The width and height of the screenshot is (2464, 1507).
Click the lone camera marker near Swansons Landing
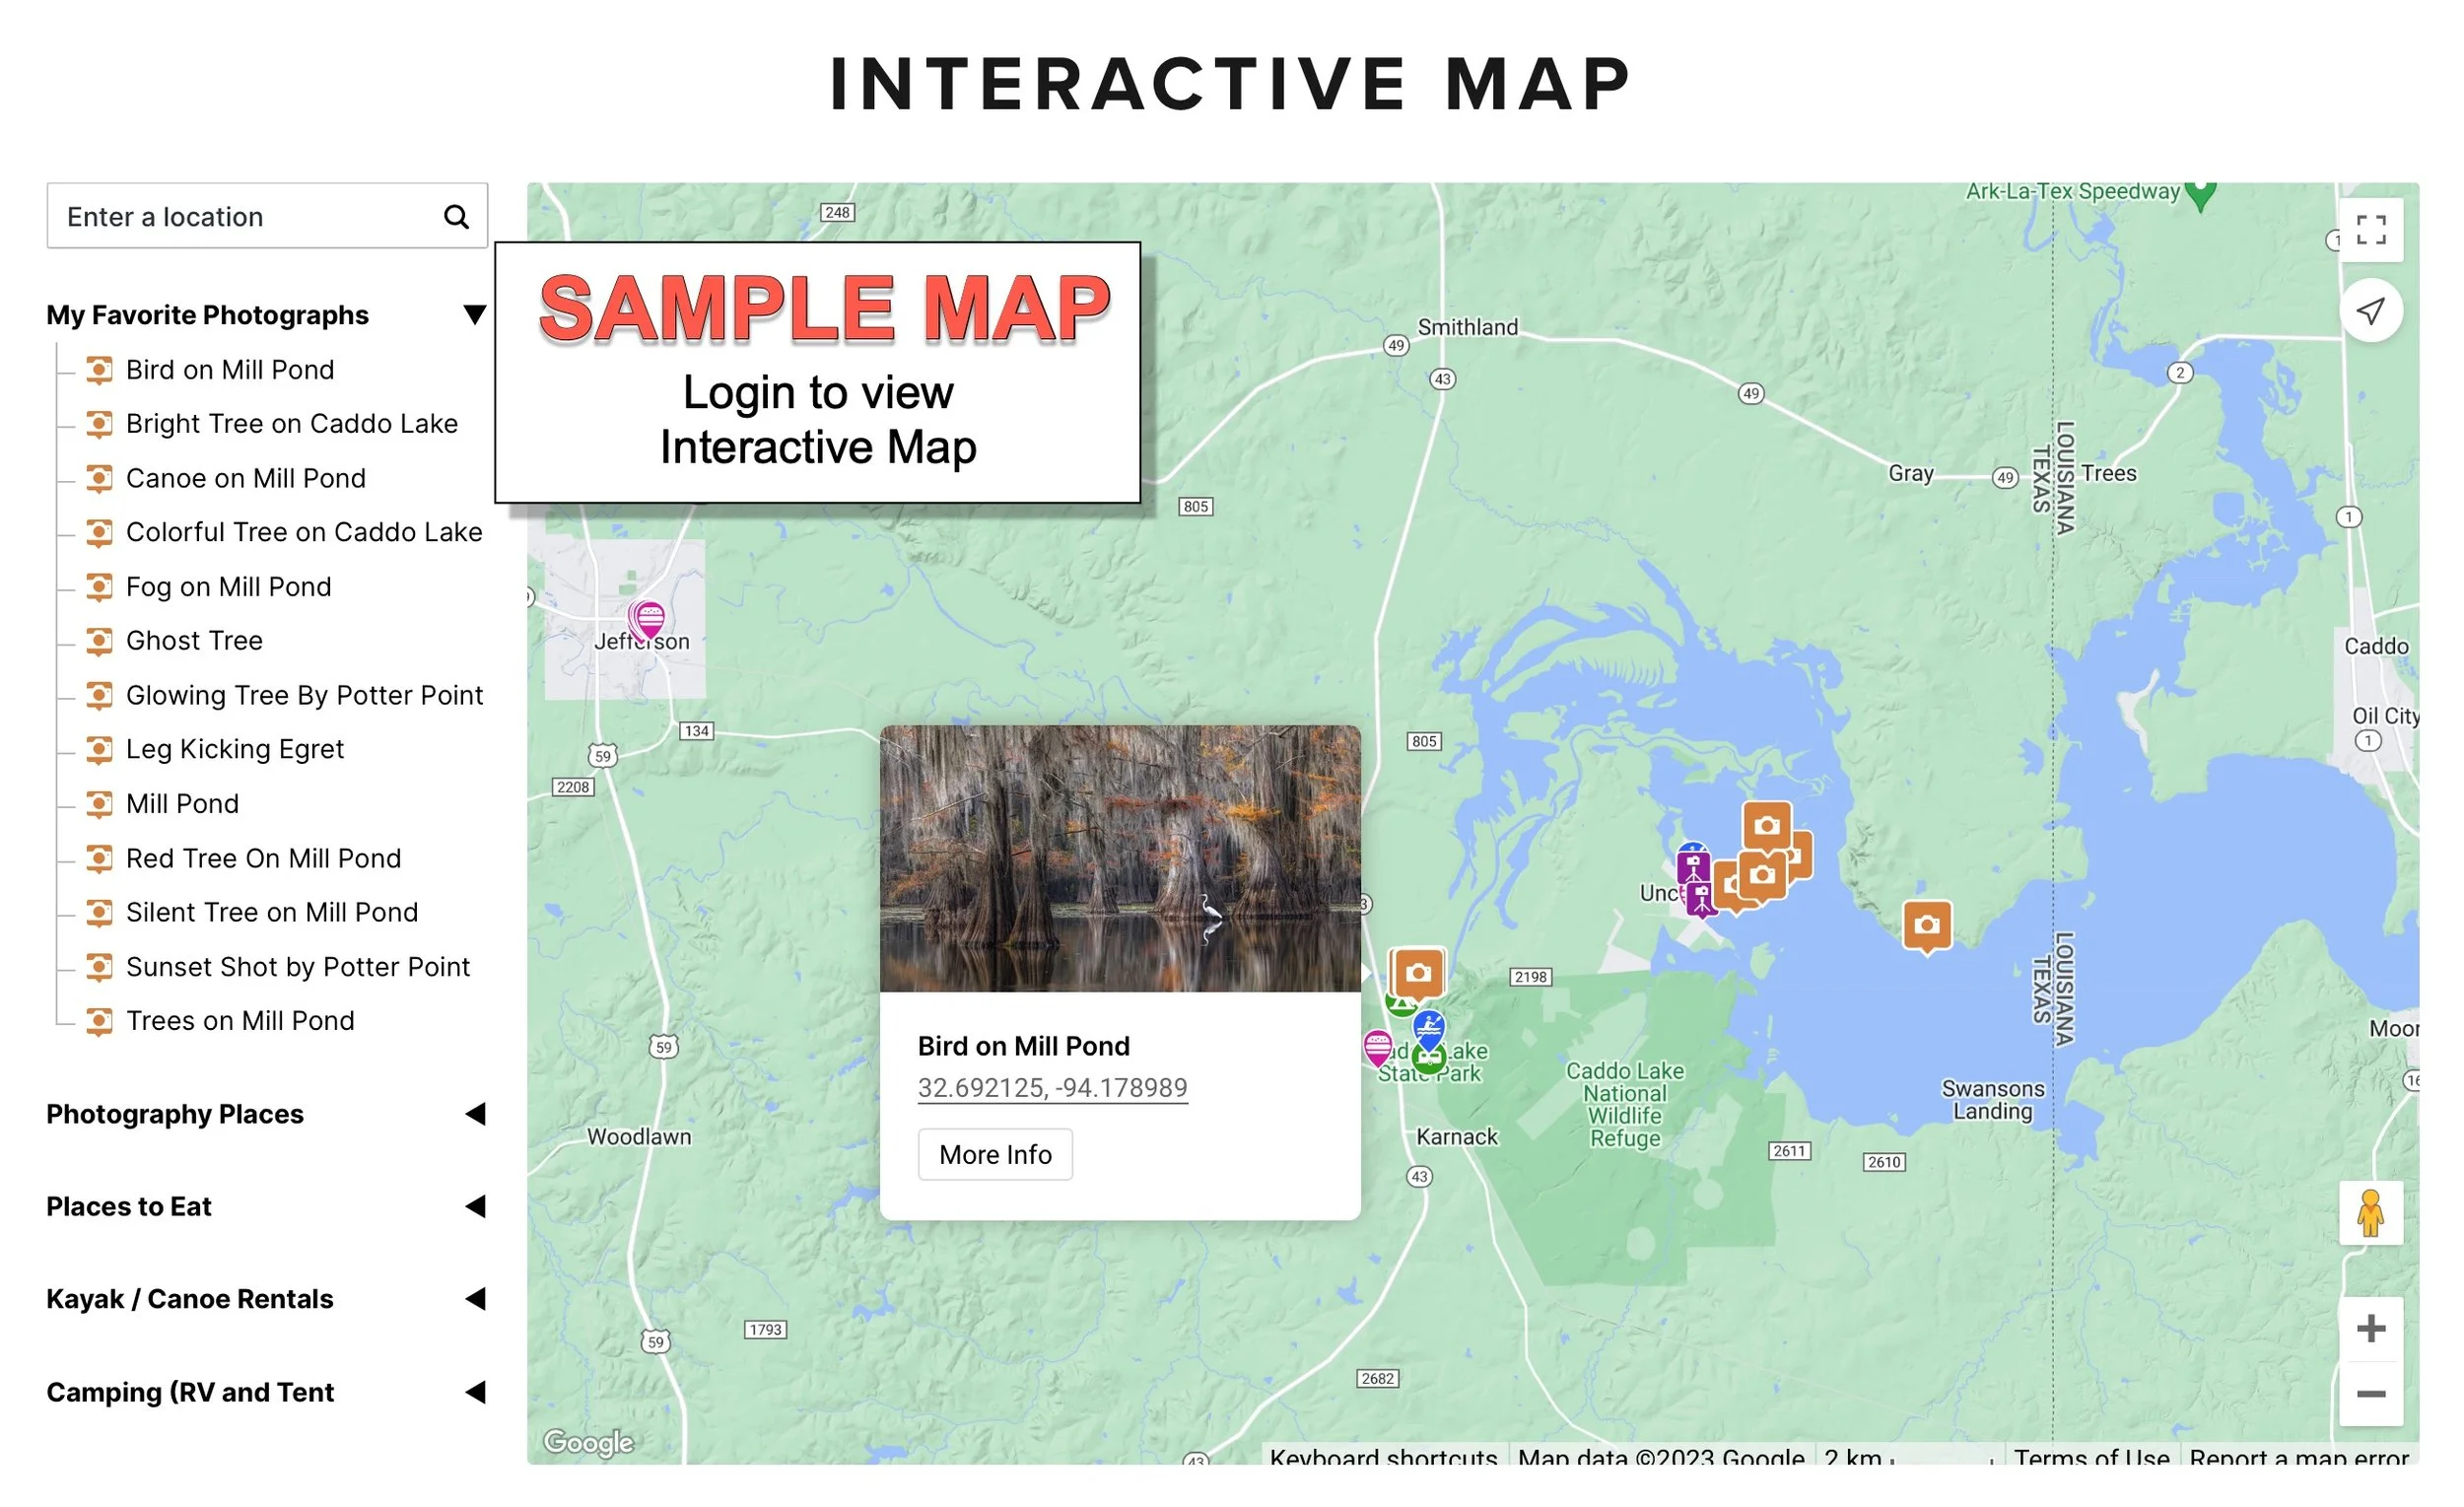coord(1928,925)
